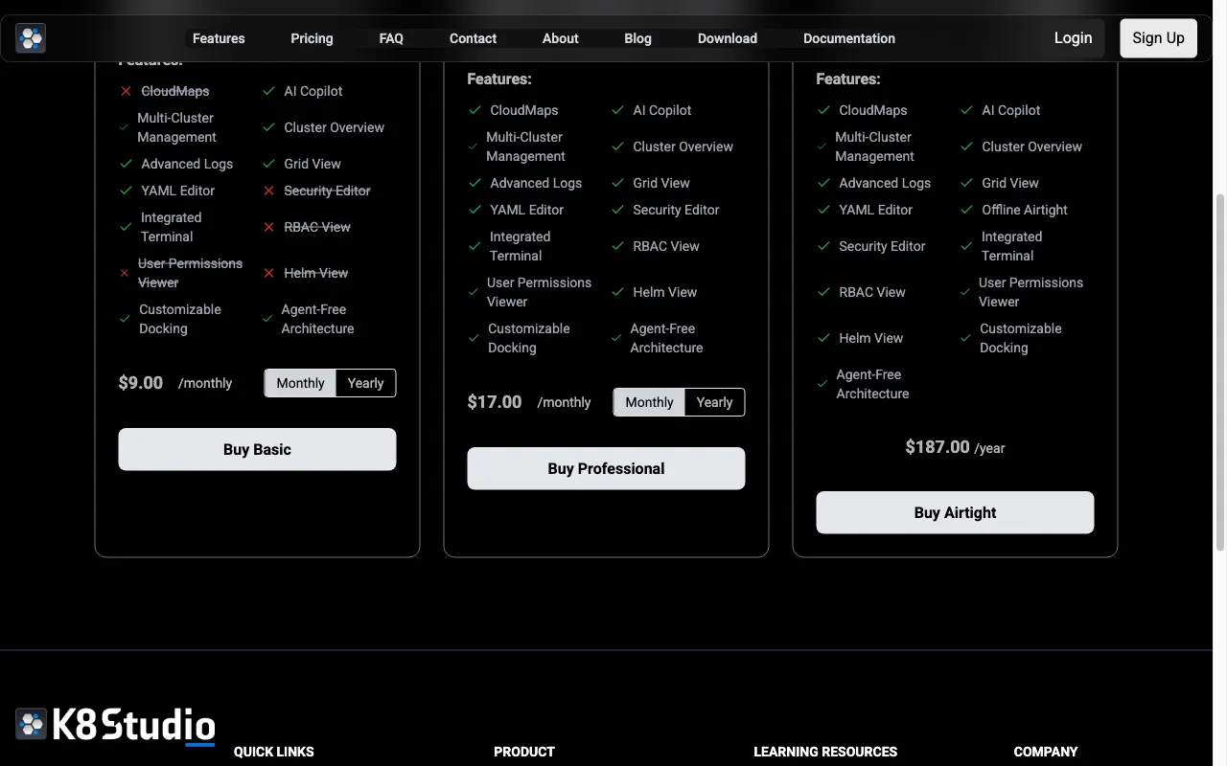Click Offline Airtight feature text
Viewport: 1227px width, 766px height.
(x=1025, y=210)
